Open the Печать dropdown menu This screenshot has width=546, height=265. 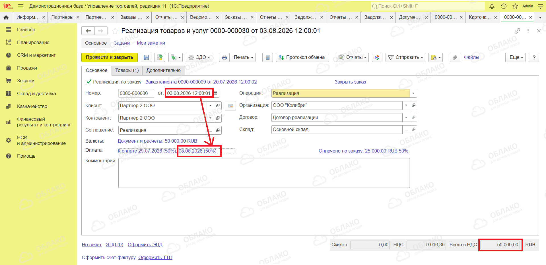point(243,57)
